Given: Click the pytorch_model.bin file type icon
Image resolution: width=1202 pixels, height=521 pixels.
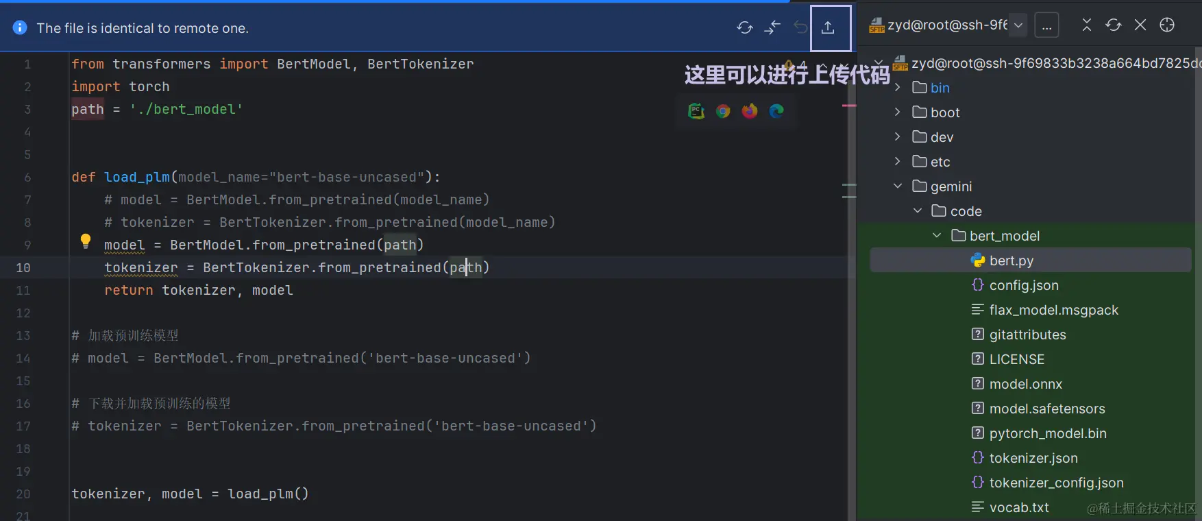Looking at the screenshot, I should 978,433.
